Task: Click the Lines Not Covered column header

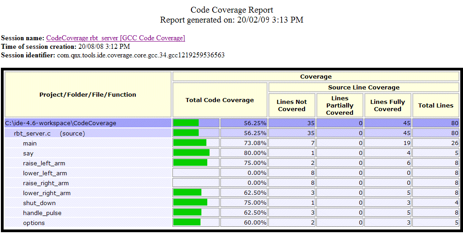Action: (x=291, y=105)
